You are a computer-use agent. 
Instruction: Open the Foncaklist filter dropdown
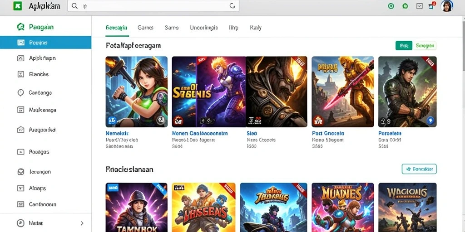coord(419,169)
